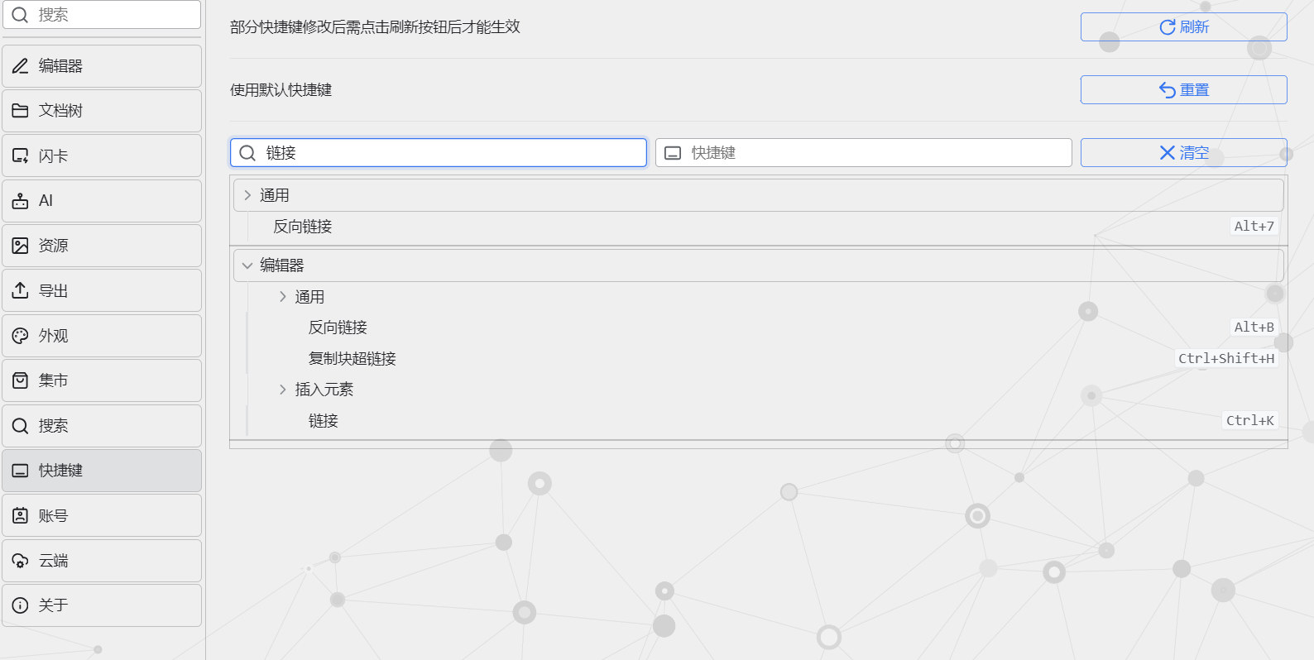Click the robot icon for AI
The height and width of the screenshot is (660, 1314).
click(21, 201)
